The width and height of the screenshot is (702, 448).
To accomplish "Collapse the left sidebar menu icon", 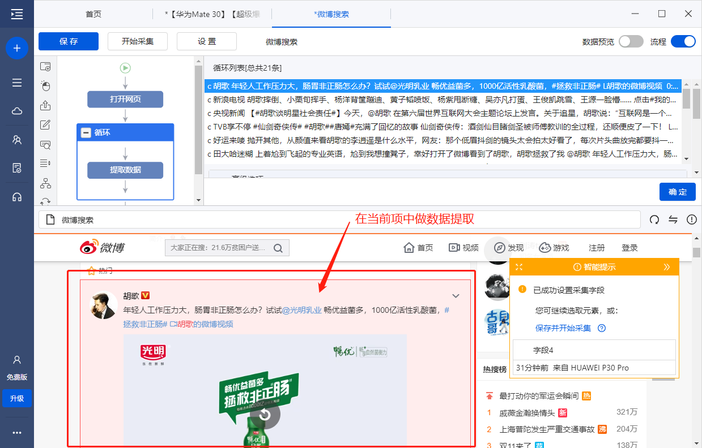I will [x=16, y=14].
